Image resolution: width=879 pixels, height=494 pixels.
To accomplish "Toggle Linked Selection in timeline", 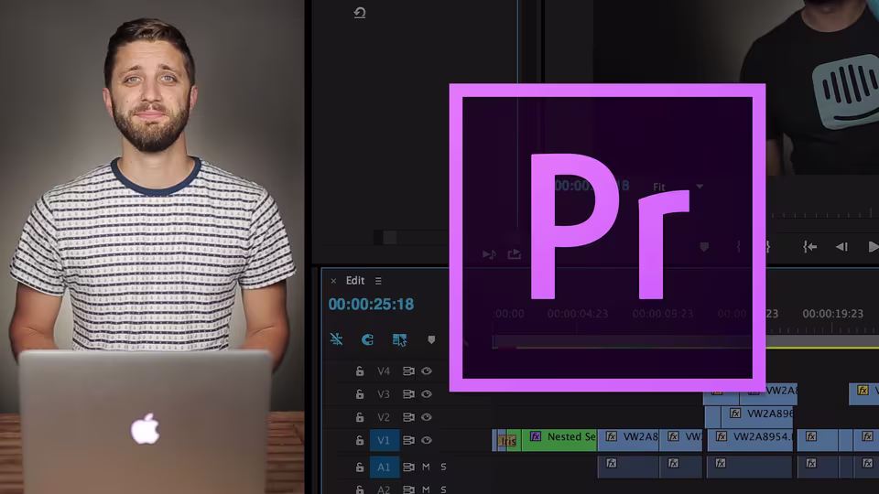I will coord(400,340).
